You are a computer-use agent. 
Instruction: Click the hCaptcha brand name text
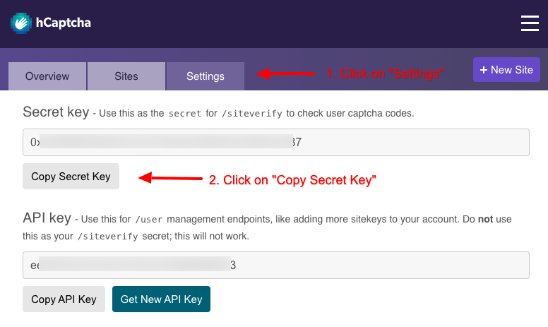[x=64, y=23]
